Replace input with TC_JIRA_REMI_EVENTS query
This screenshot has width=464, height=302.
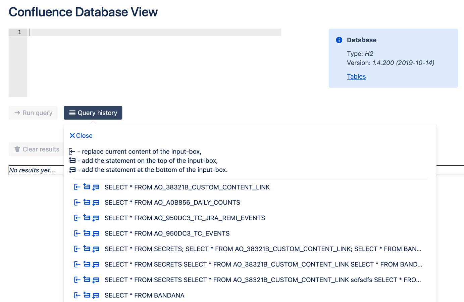(x=77, y=218)
